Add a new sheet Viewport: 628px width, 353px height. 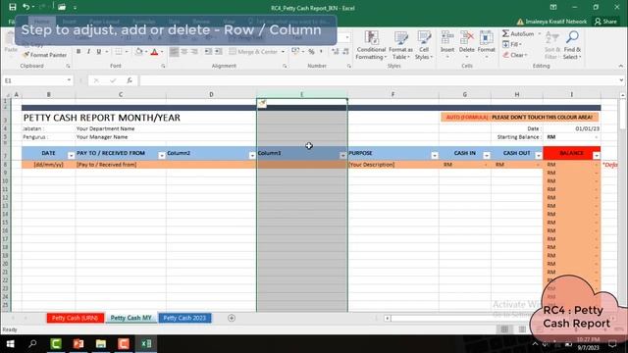232,318
